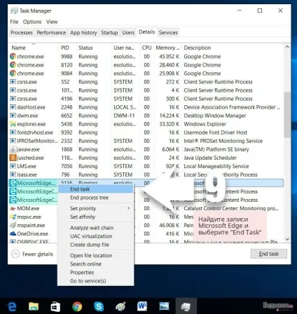Screen dimensions: 297x314
Task: Click the mspaint.exe palette icon in list
Action: [x=13, y=225]
